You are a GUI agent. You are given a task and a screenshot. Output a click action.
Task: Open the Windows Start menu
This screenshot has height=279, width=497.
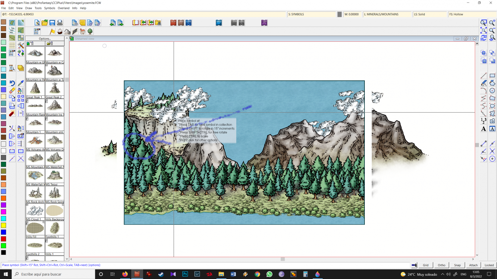[x=6, y=274]
